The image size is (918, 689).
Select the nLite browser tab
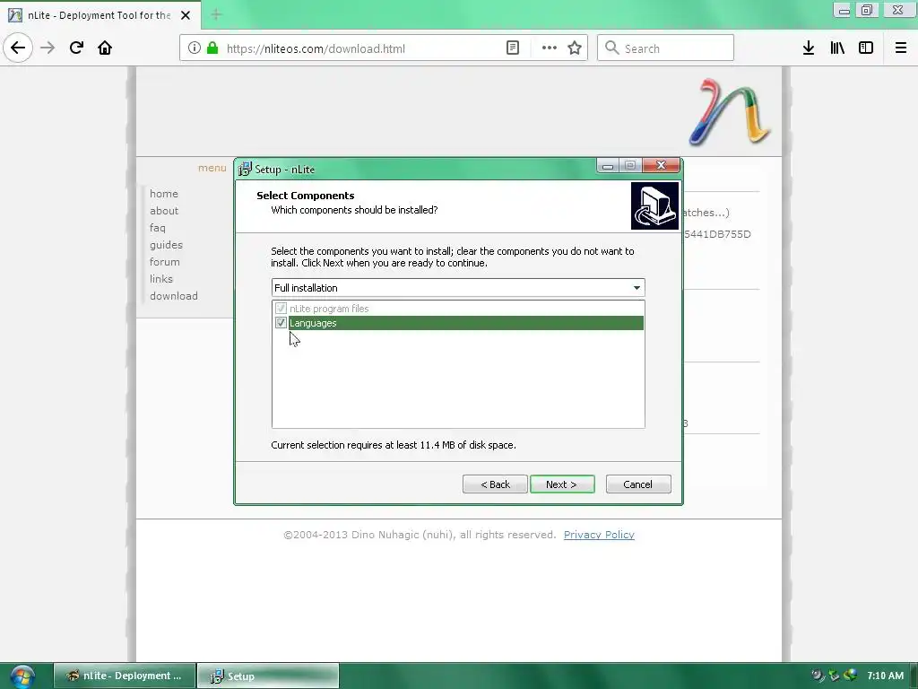point(99,15)
